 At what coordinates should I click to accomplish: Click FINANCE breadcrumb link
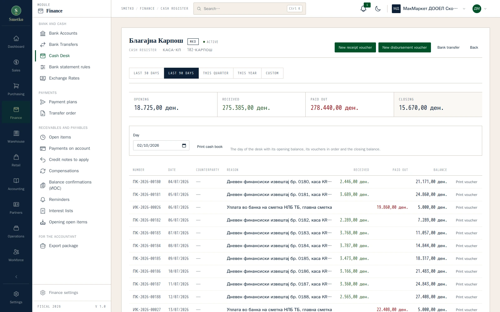pyautogui.click(x=147, y=9)
